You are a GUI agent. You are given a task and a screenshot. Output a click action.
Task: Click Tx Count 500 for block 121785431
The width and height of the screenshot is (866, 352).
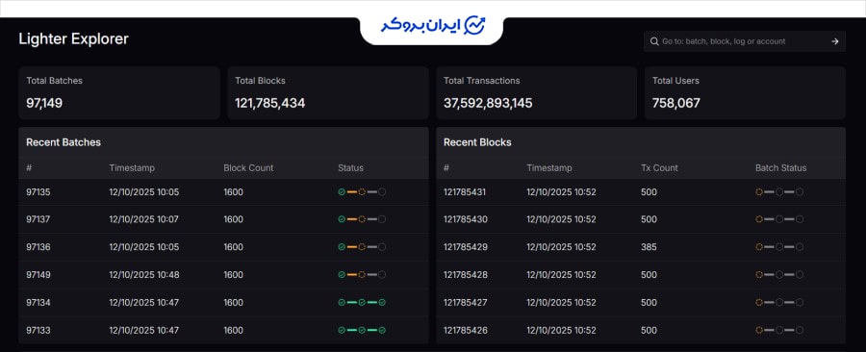(x=649, y=192)
